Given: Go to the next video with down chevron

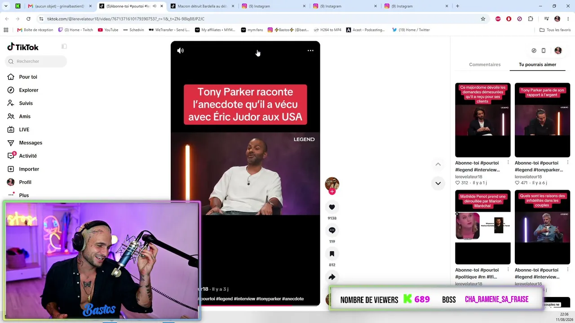Looking at the screenshot, I should (438, 183).
